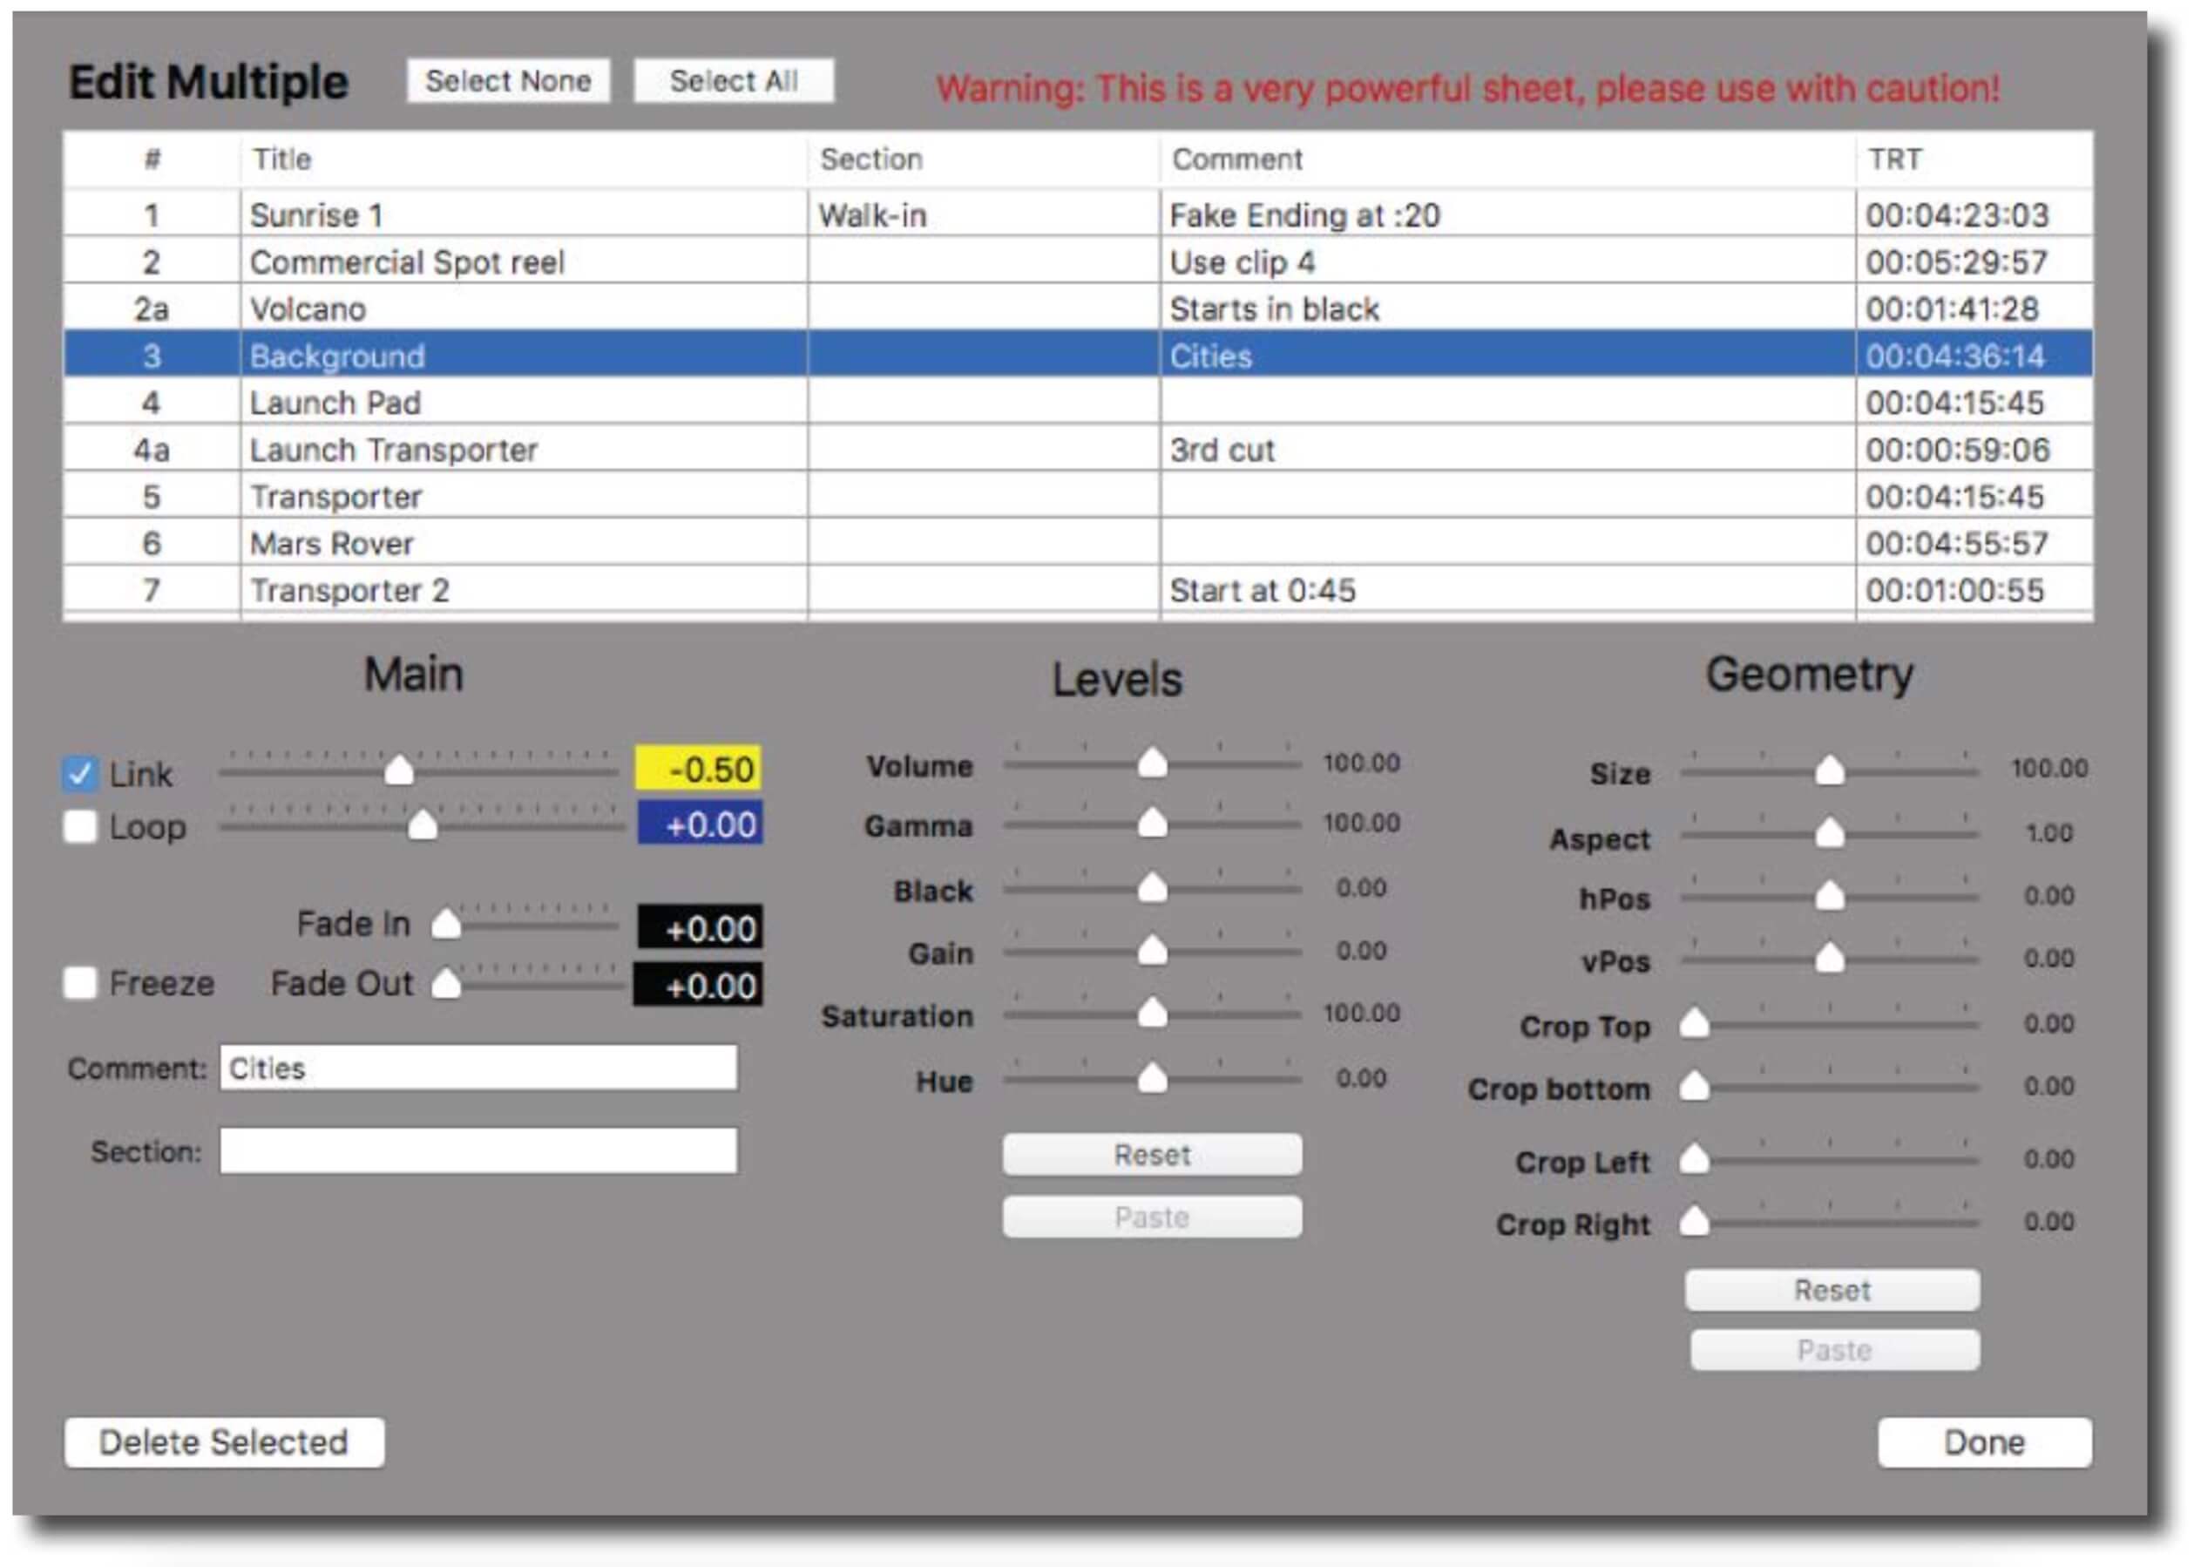Enable the Loop checkbox

[80, 826]
